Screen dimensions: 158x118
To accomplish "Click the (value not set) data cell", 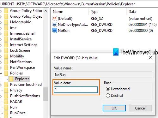I will coord(140,19).
